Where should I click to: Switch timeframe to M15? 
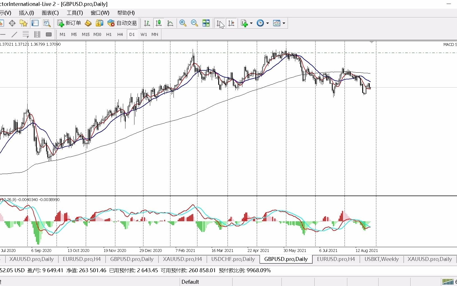point(85,34)
